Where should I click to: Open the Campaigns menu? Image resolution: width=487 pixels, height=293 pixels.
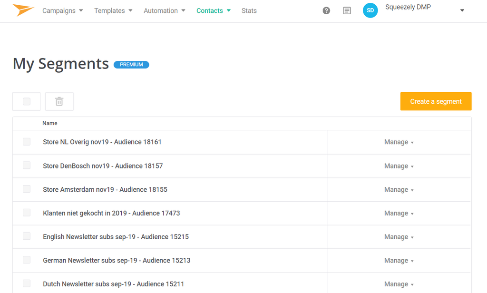tap(62, 10)
